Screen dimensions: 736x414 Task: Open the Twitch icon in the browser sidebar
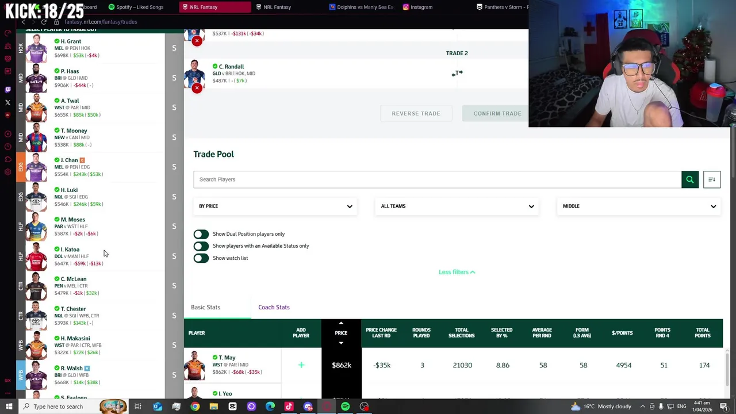[x=7, y=89]
